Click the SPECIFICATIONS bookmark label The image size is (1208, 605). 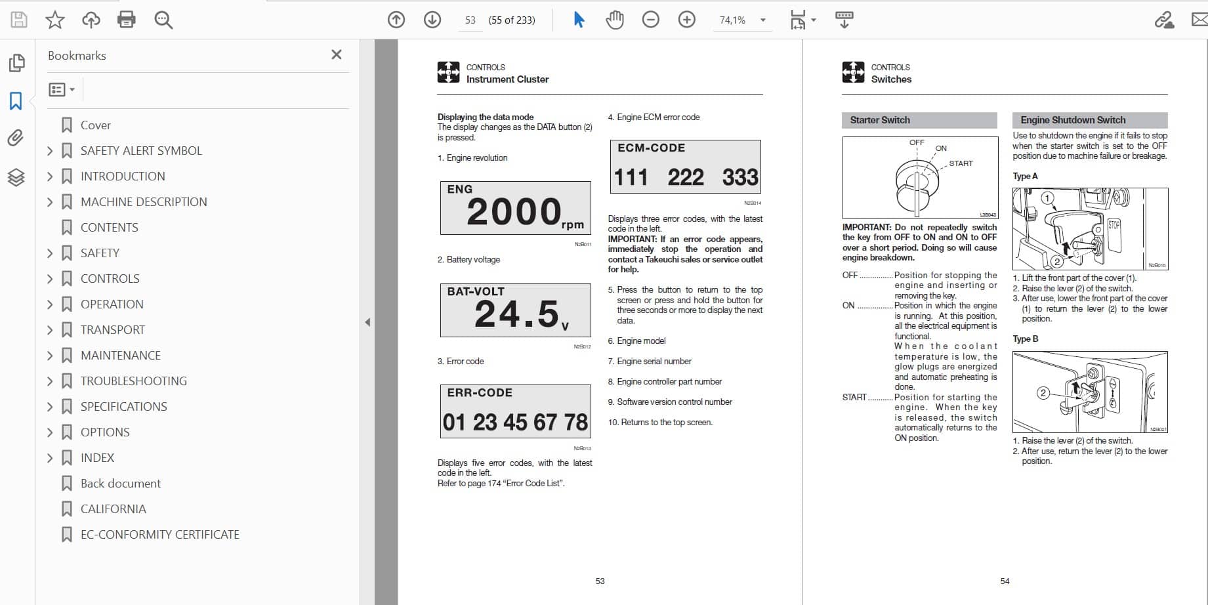coord(124,407)
